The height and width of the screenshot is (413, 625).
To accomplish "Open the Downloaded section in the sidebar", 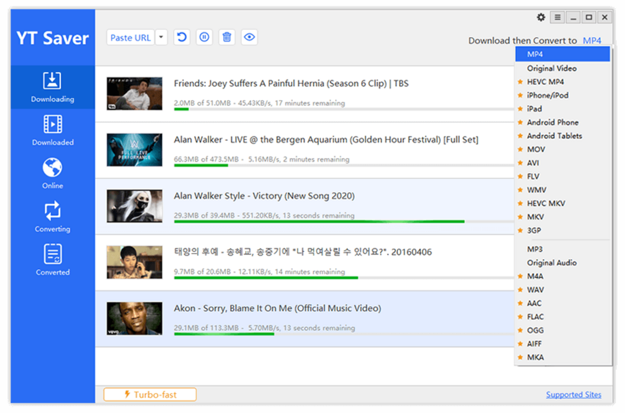I will point(52,131).
